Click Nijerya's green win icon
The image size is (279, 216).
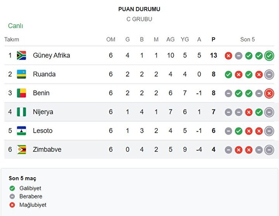coord(259,112)
